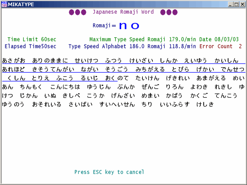Click the three purple dots right of the heading
The height and width of the screenshot is (185, 247).
169,12
